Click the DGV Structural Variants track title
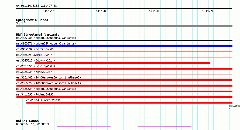240x130 pixels. coord(38,35)
